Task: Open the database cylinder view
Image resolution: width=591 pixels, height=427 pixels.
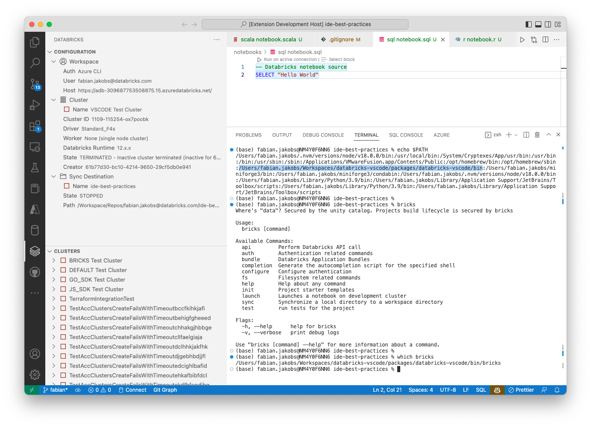Action: [35, 230]
